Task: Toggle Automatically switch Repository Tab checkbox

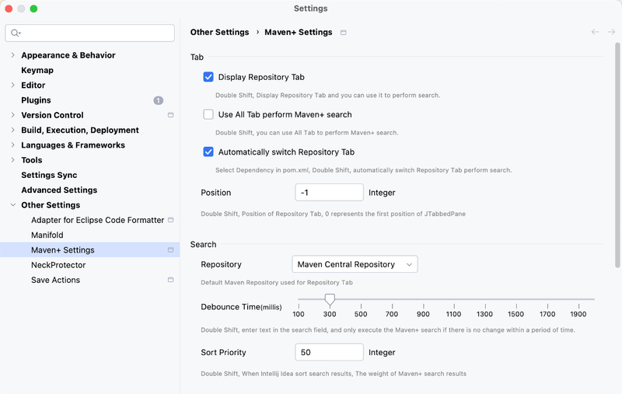Action: tap(208, 152)
